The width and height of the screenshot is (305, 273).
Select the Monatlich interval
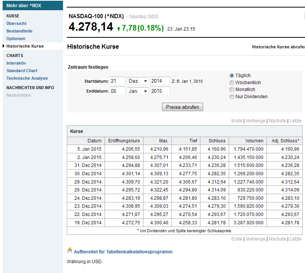pos(231,89)
